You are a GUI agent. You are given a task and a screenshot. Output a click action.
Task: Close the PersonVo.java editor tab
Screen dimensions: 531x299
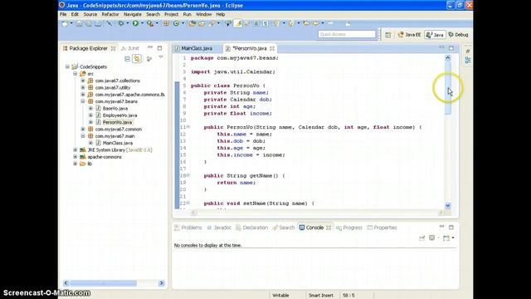point(272,48)
